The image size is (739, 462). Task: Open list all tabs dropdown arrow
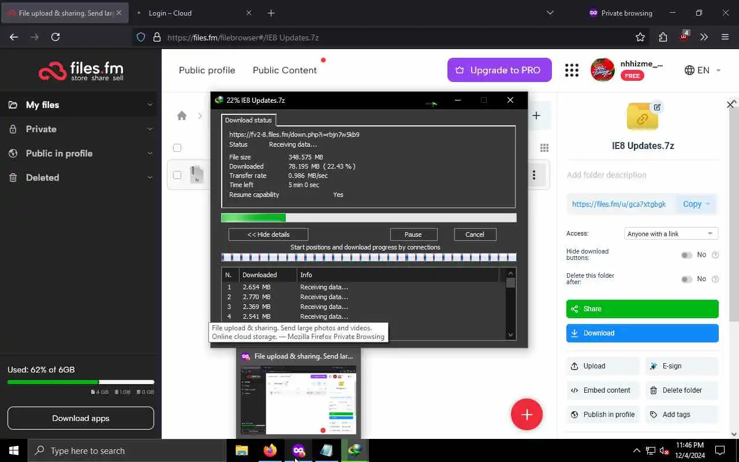(x=550, y=13)
